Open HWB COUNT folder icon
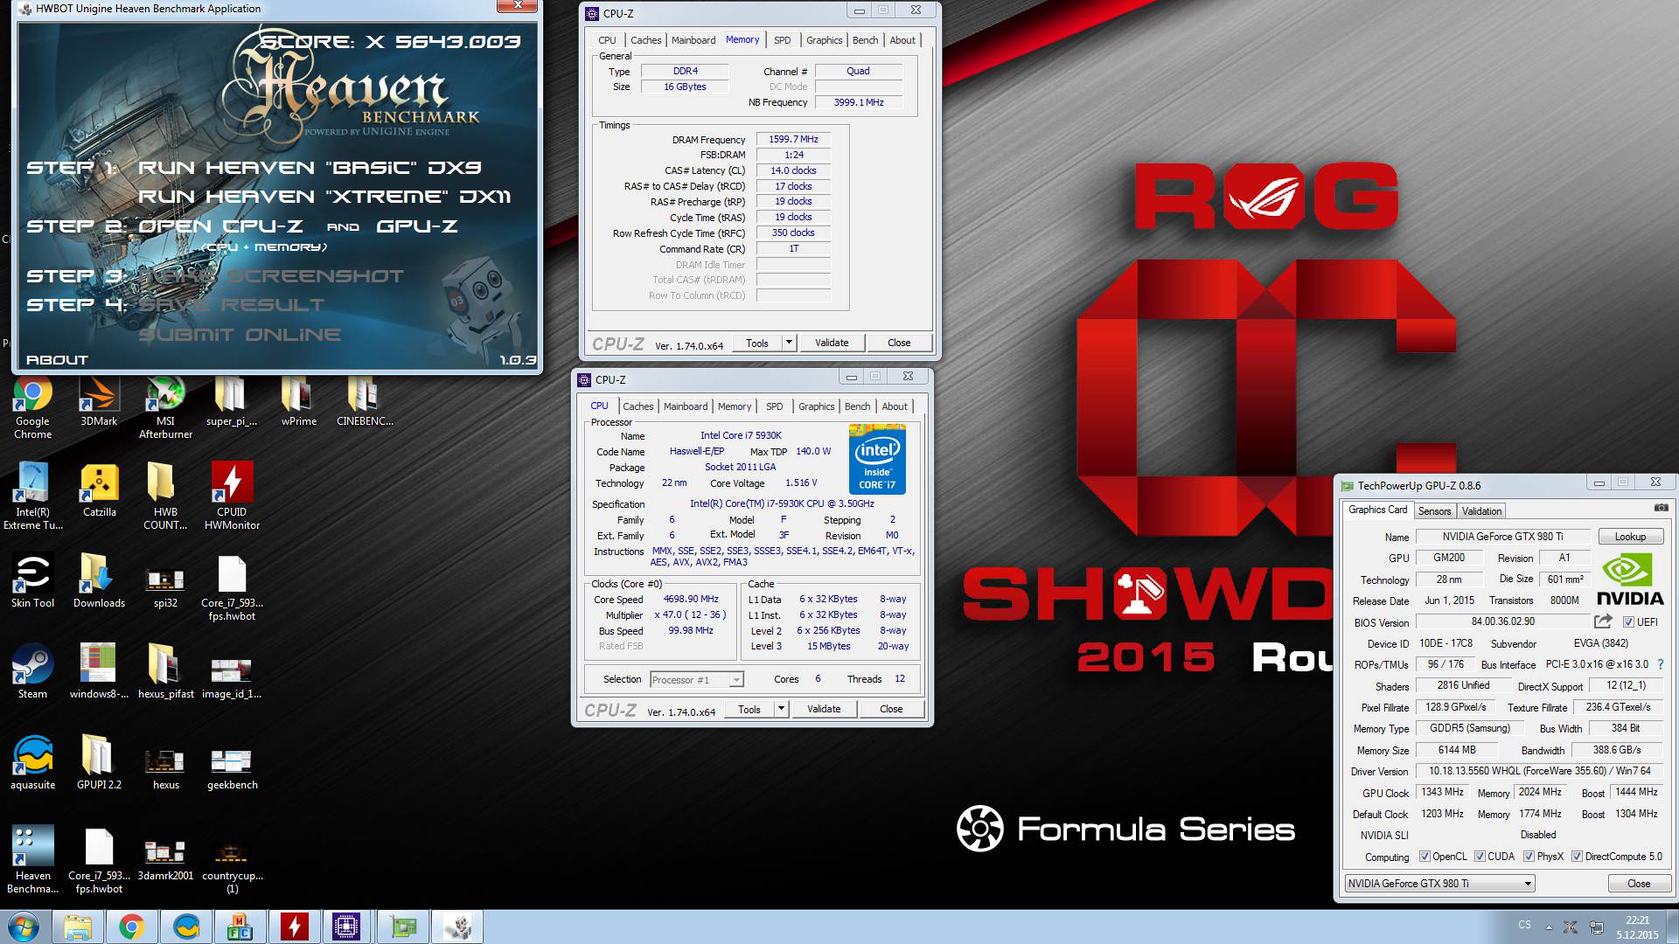The image size is (1679, 944). (165, 496)
